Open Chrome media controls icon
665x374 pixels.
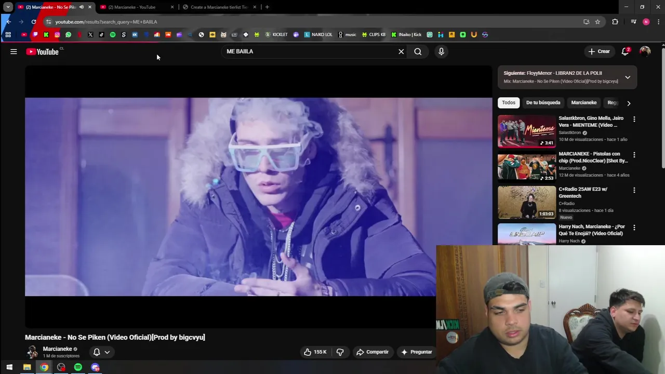click(633, 22)
